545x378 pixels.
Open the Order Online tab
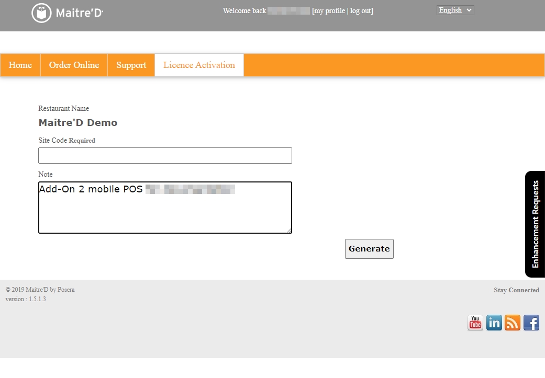[x=74, y=65]
